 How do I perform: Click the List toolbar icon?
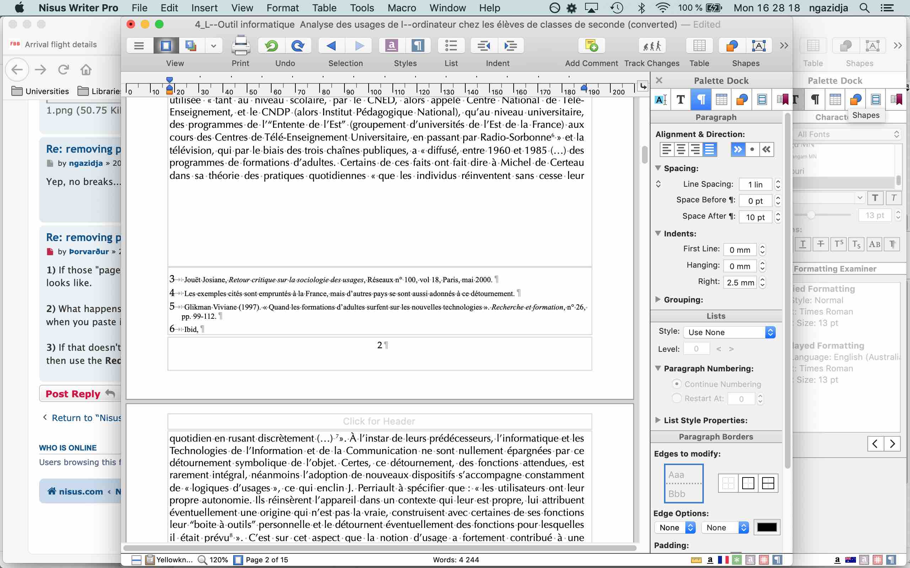point(451,46)
